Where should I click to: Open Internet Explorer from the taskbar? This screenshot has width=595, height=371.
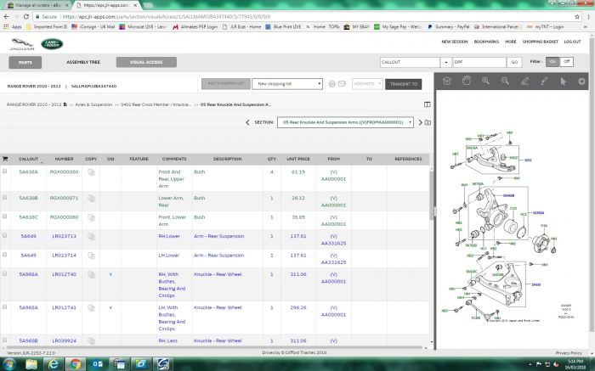(54, 364)
